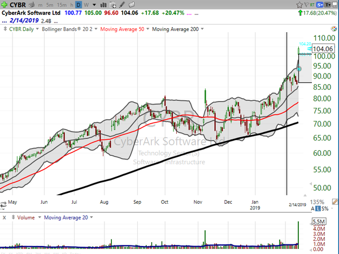Select the 1-minute (m) timeframe
This screenshot has width=339, height=254.
[40, 5]
